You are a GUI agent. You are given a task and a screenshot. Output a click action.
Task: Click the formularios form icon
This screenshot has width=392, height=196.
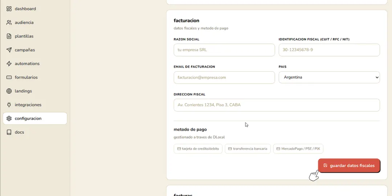(9, 77)
